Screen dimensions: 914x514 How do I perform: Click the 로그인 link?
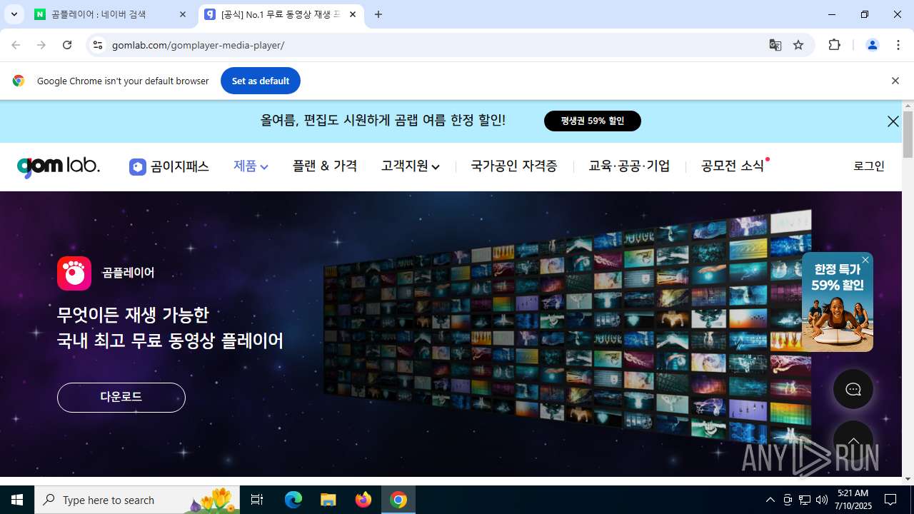pos(869,166)
